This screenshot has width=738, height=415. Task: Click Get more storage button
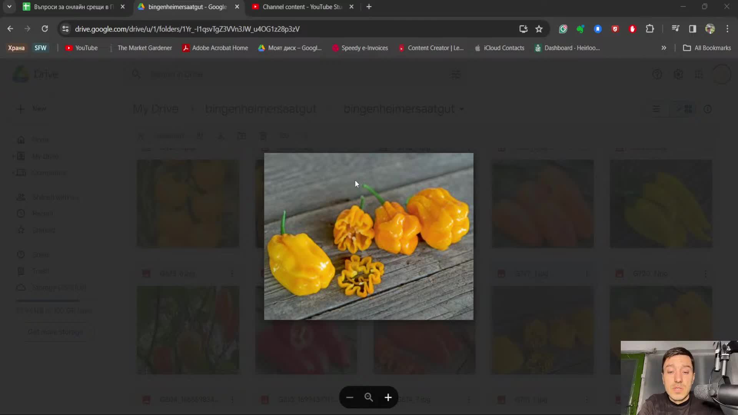tap(55, 332)
